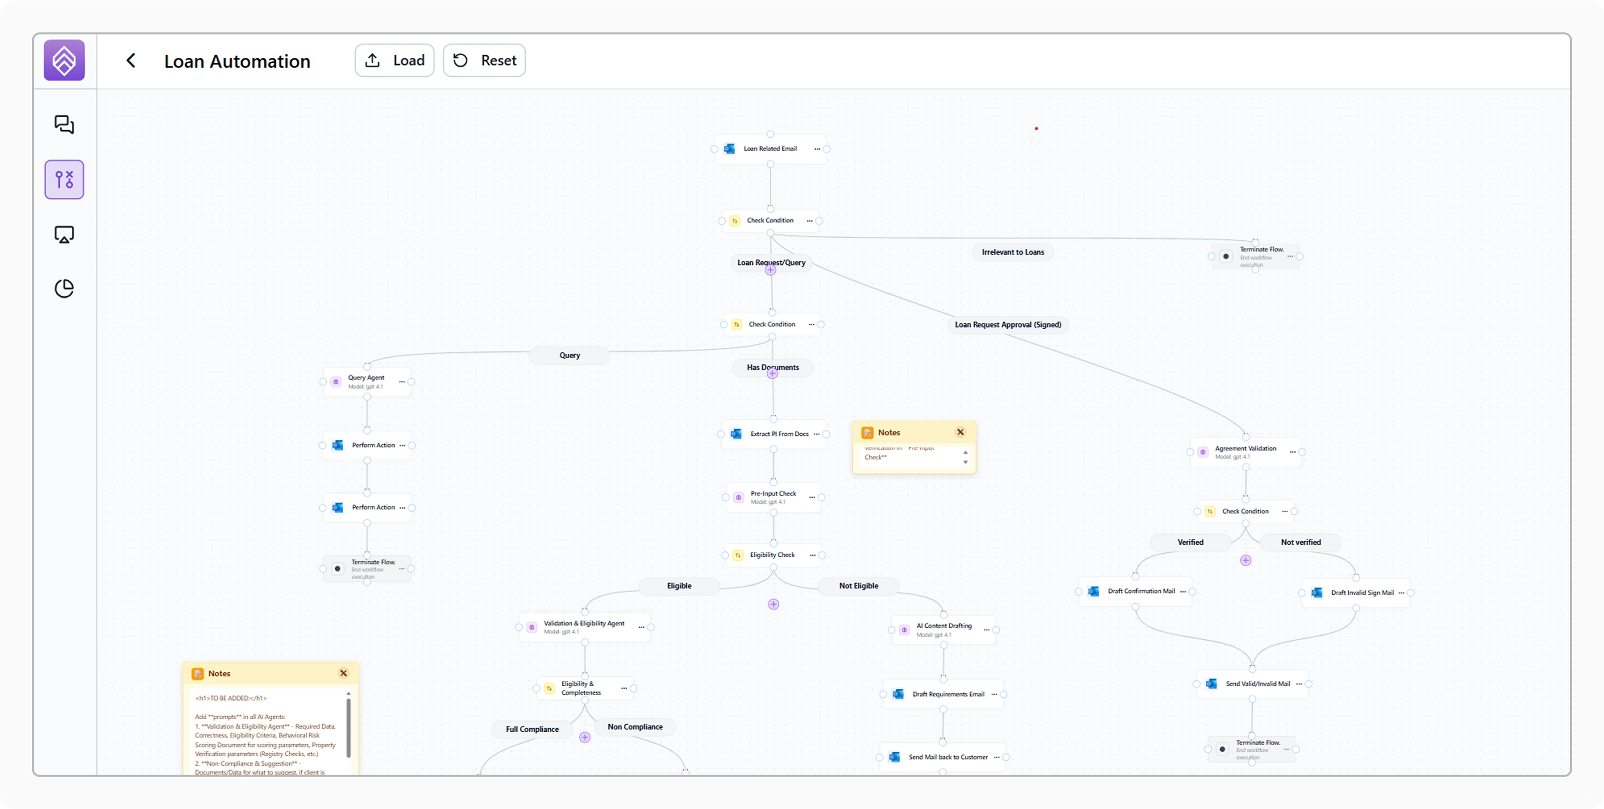The height and width of the screenshot is (809, 1604).
Task: Go back using the left chevron arrow
Action: (131, 60)
